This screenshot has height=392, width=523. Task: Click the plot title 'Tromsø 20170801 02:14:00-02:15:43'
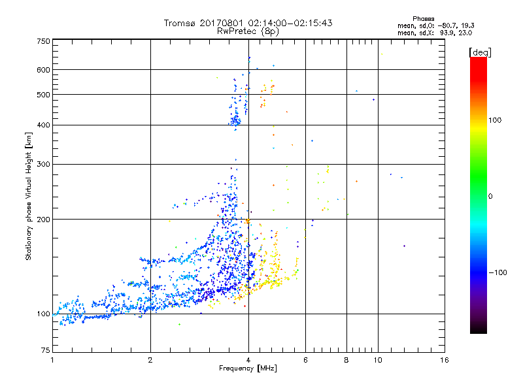(248, 23)
